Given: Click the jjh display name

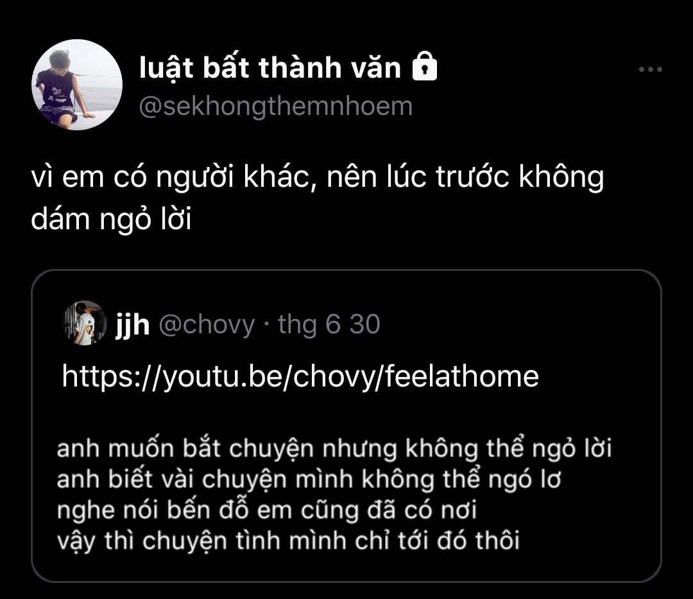Looking at the screenshot, I should point(132,325).
